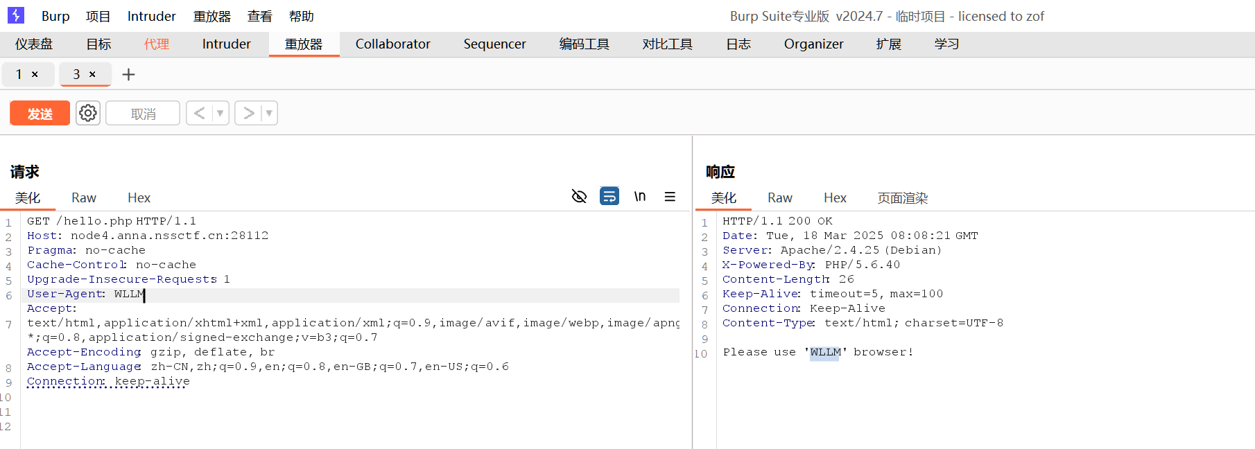Open the 代理 proxy tab
Viewport: 1255px width, 449px height.
[x=156, y=44]
